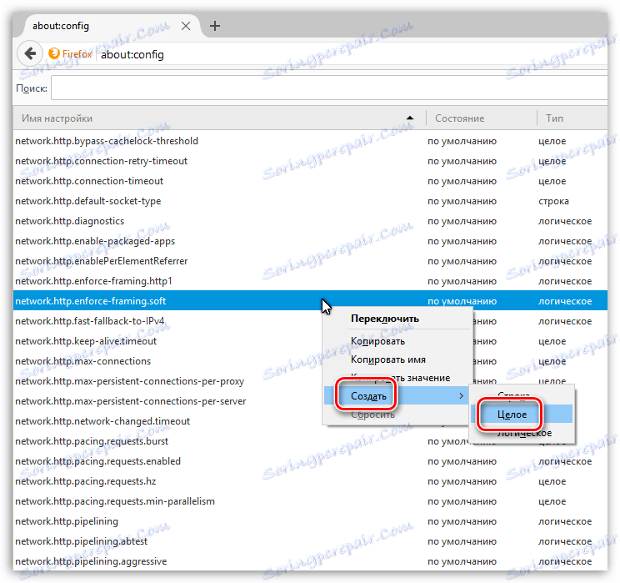Open the Создать submenu
Screen dimensions: 620x583
397,396
